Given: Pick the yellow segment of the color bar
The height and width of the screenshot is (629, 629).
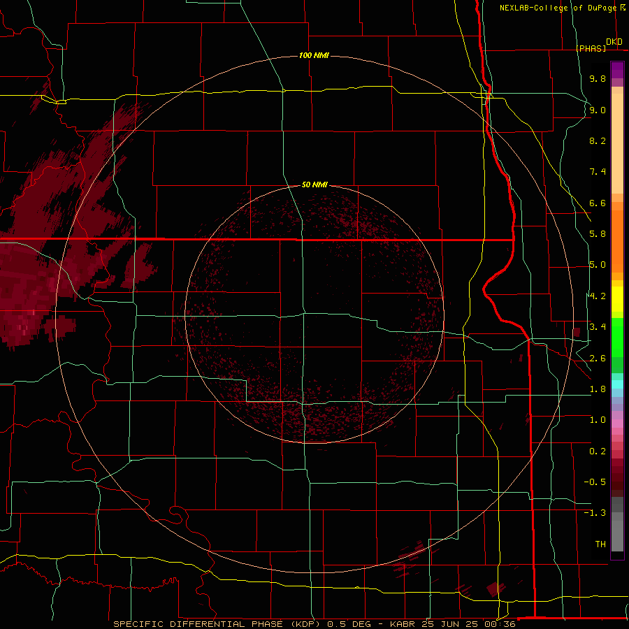Looking at the screenshot, I should [x=617, y=299].
